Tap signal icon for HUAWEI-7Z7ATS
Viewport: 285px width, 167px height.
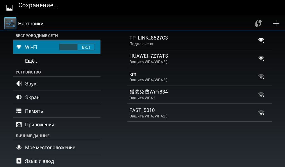pyautogui.click(x=261, y=58)
